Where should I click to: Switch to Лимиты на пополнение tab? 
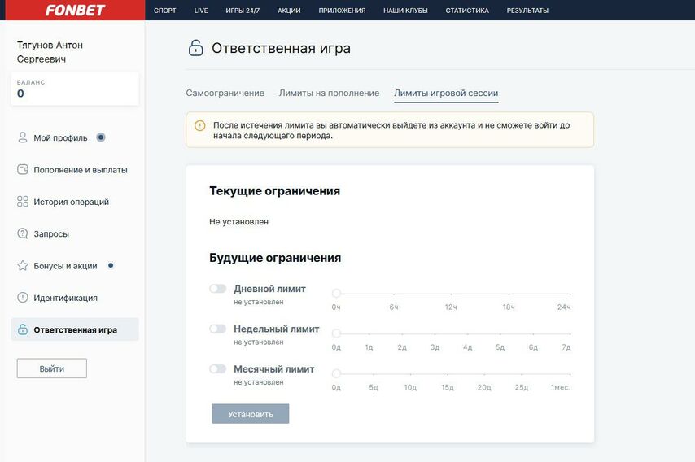tap(329, 93)
